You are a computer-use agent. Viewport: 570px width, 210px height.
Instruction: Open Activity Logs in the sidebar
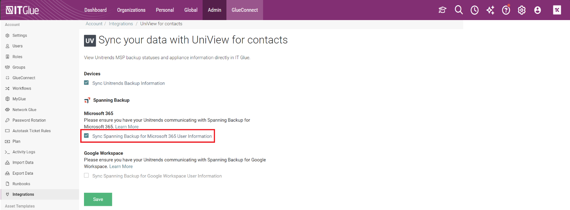pyautogui.click(x=24, y=152)
